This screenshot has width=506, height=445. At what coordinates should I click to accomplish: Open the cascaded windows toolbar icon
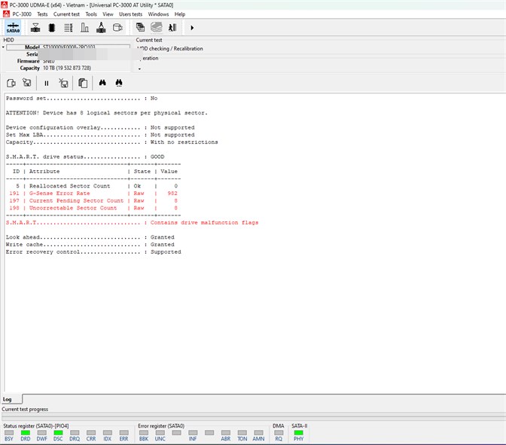click(x=140, y=27)
